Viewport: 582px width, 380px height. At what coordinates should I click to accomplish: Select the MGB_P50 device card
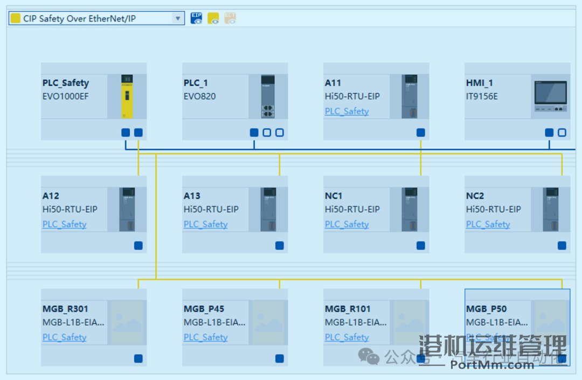click(x=517, y=323)
